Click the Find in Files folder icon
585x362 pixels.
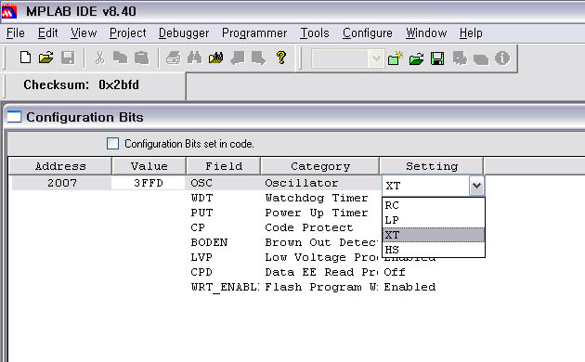[215, 58]
